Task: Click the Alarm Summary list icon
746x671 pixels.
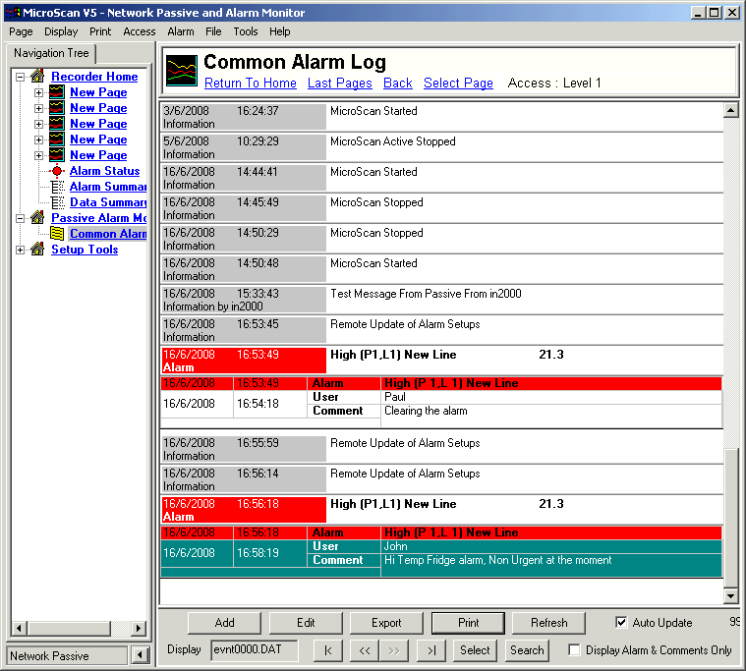Action: (x=57, y=187)
